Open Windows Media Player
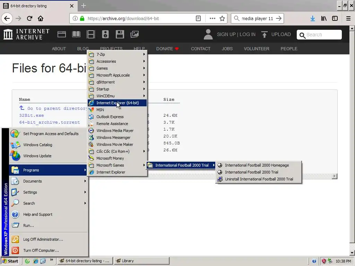Image resolution: width=355 pixels, height=266 pixels. click(x=117, y=131)
